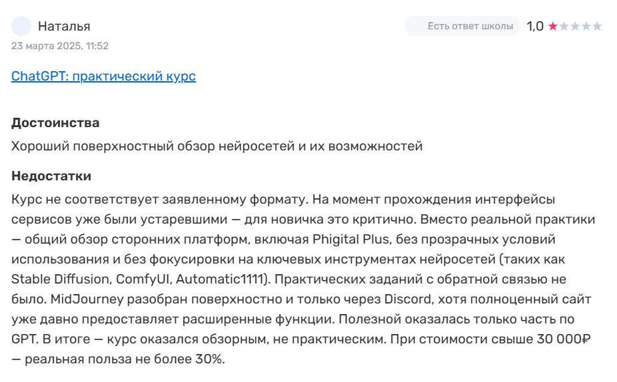The image size is (617, 382).
Task: Click the "Достоинства" heading
Action: tap(55, 123)
